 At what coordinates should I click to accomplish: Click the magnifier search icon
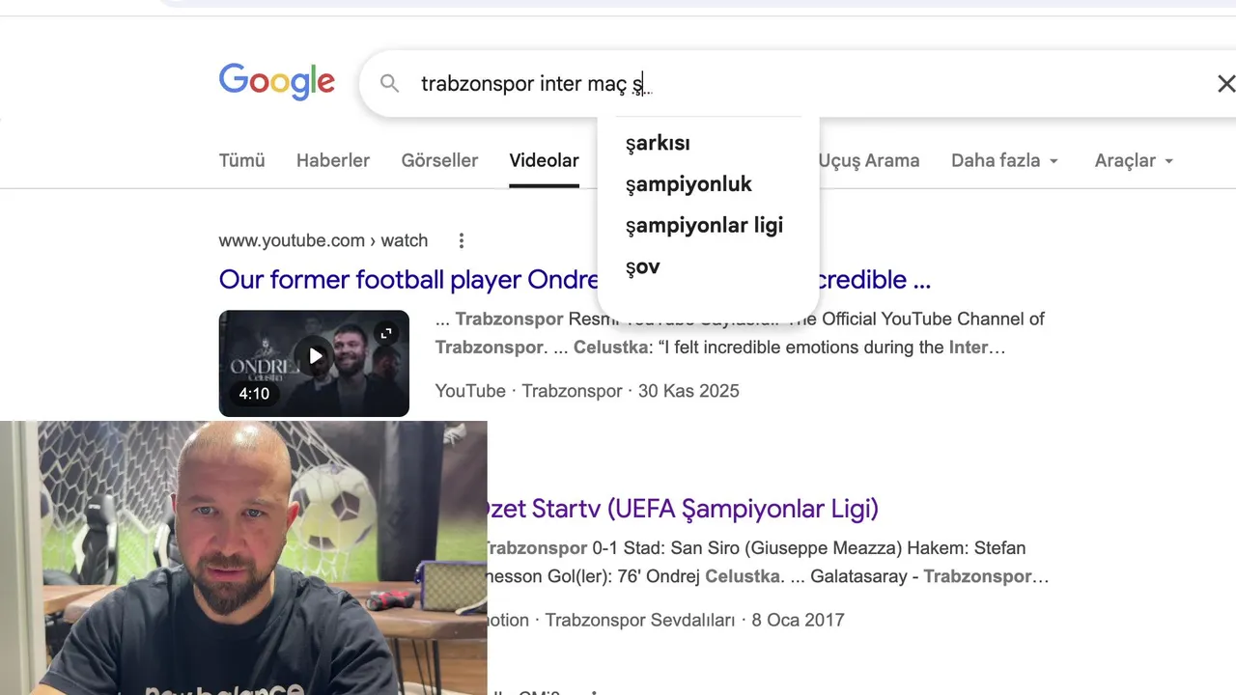click(389, 84)
